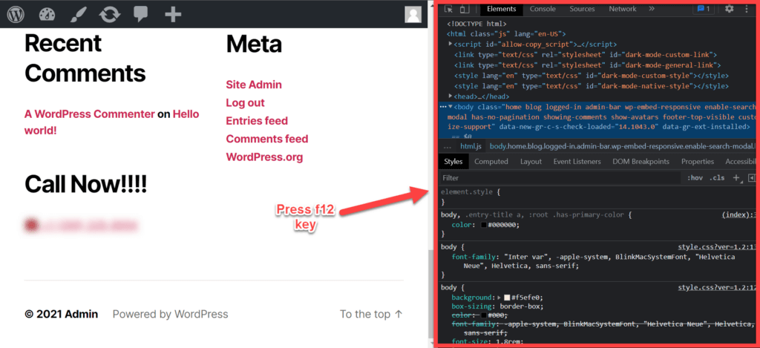This screenshot has width=760, height=348.
Task: Open style.css link beside background rule
Action: 718,287
